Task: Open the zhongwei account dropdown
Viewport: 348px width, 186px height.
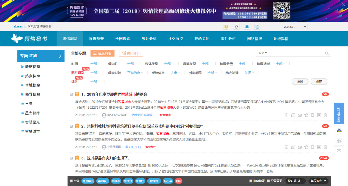Action: tap(293, 27)
